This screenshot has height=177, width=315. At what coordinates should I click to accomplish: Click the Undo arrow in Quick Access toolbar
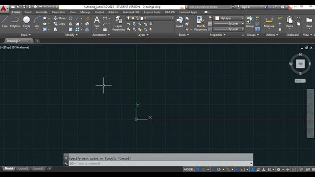pyautogui.click(x=41, y=7)
